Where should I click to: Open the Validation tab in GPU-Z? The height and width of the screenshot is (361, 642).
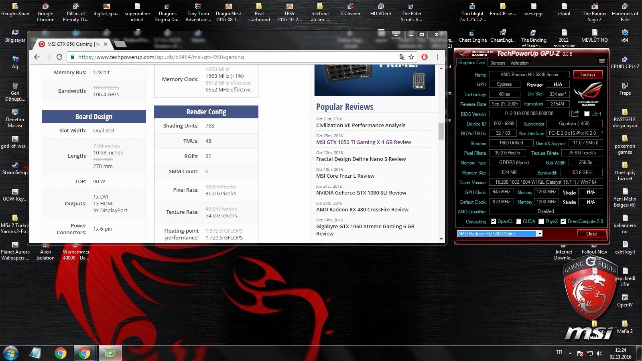pos(519,63)
